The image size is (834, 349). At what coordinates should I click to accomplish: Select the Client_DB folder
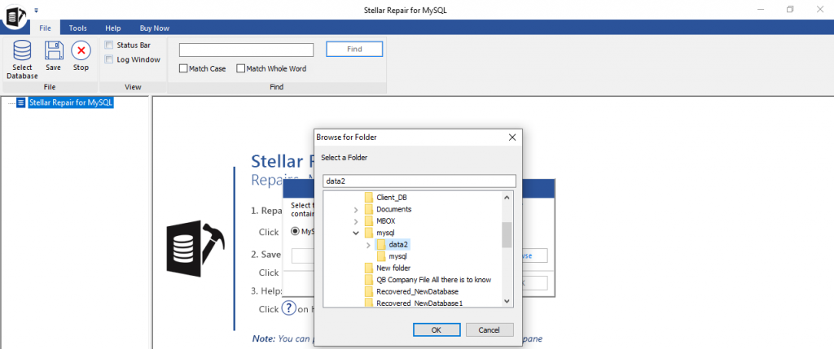pyautogui.click(x=392, y=198)
